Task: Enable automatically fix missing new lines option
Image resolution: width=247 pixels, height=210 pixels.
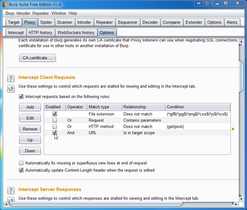Action: (21, 163)
